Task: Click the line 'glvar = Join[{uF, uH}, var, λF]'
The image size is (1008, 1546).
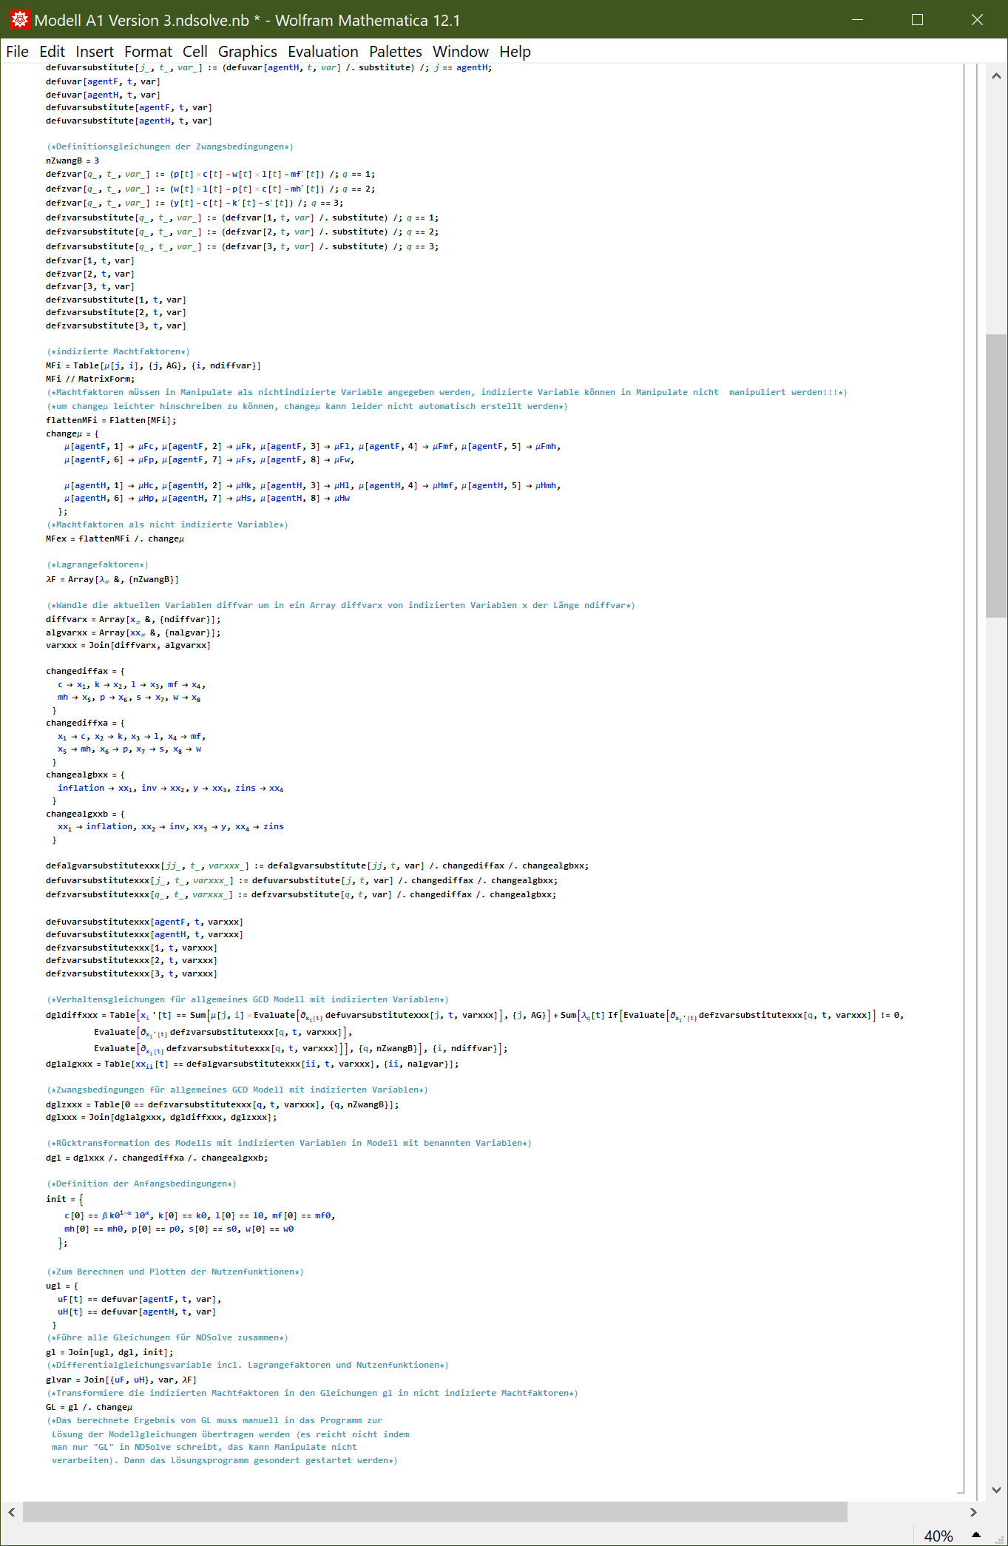Action: [121, 1380]
